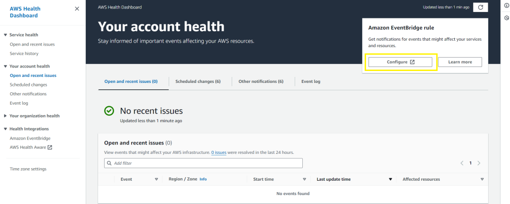The image size is (510, 204).
Task: Open the Region / Zone Info link
Action: [203, 179]
